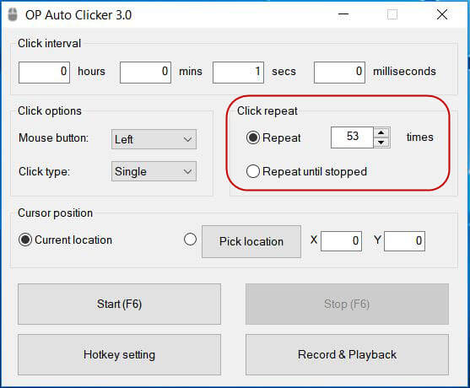Close the OP Auto Clicker window
470x388 pixels.
(442, 14)
